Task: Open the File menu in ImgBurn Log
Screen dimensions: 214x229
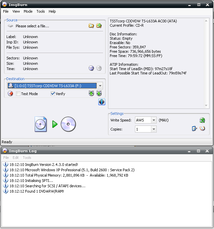Action: (x=6, y=158)
